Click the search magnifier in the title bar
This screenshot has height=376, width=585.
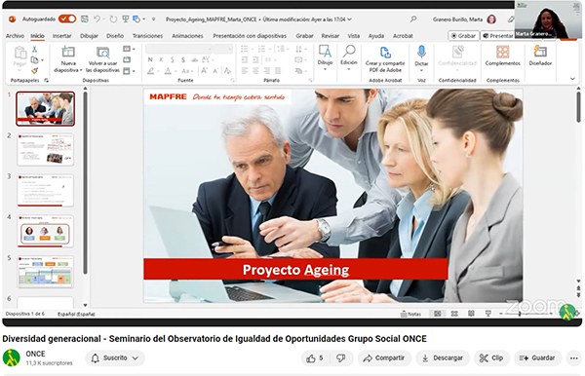[x=413, y=19]
